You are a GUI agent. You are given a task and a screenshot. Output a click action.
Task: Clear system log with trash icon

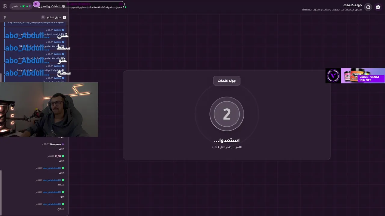[5, 17]
